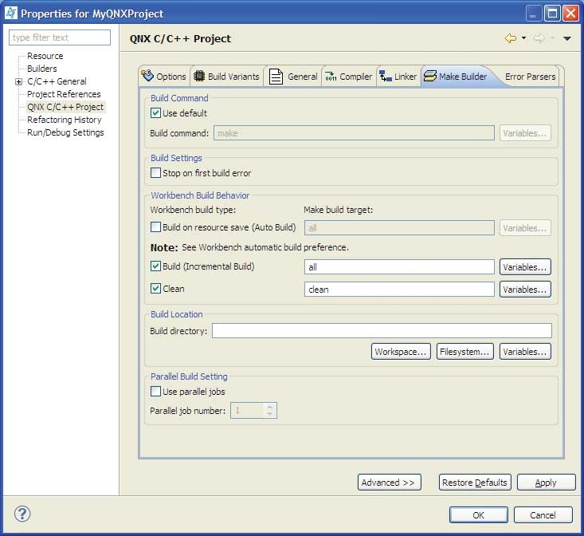Expand the C/C++ General tree node
Image resolution: width=584 pixels, height=536 pixels.
coord(18,81)
